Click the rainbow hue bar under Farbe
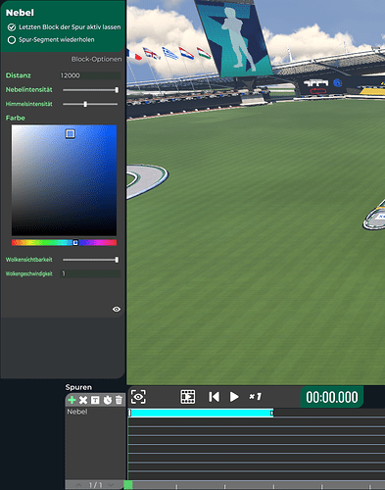The image size is (385, 490). [64, 242]
